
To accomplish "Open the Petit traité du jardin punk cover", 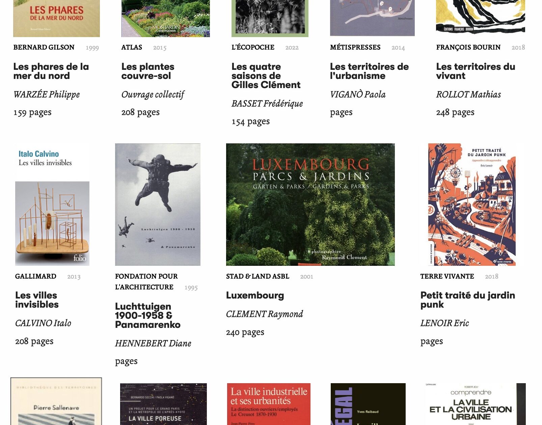I will (x=471, y=204).
